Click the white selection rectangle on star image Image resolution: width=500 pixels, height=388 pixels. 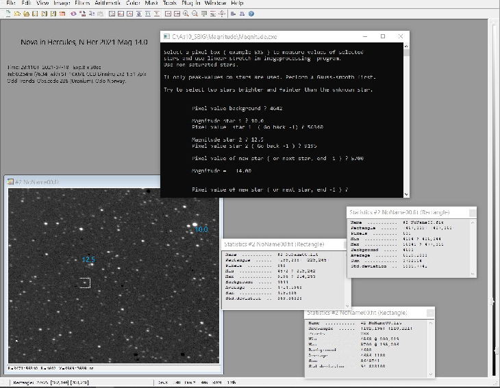[x=84, y=283]
